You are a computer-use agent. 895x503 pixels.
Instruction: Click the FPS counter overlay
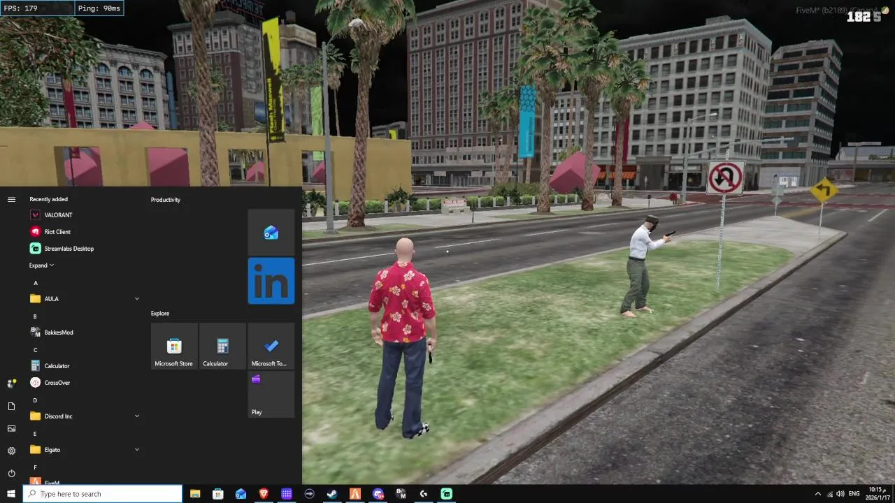36,8
